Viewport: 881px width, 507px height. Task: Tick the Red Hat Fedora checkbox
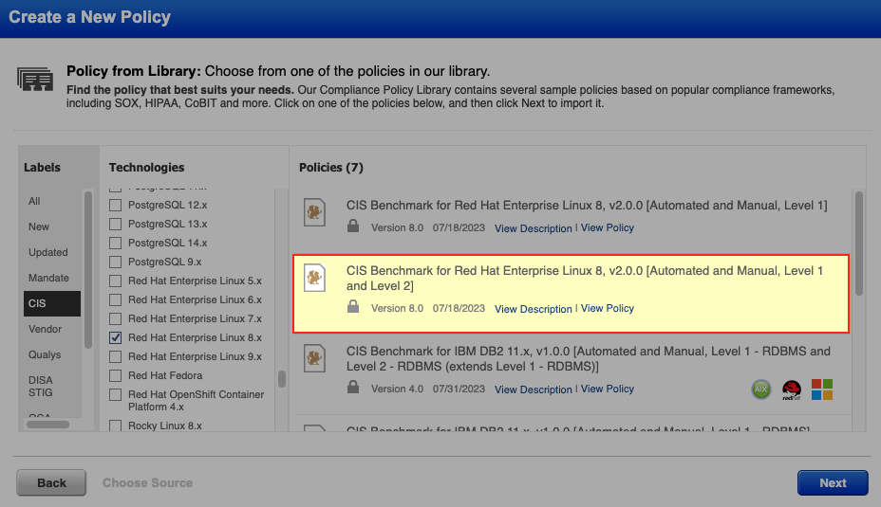116,375
